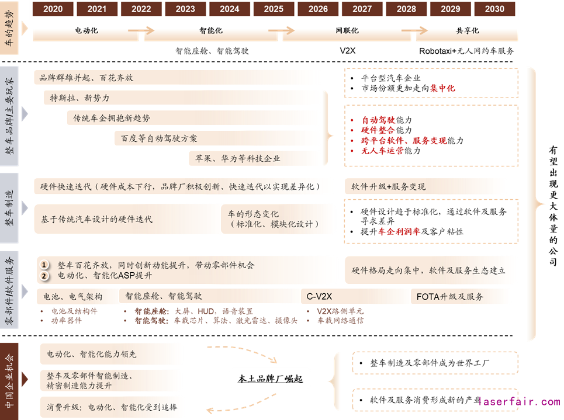Expand the 整车制造 sidebar triangle

coord(25,208)
